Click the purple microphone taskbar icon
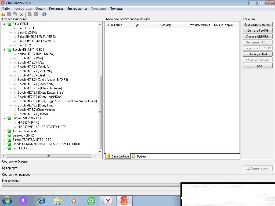 click(x=23, y=201)
